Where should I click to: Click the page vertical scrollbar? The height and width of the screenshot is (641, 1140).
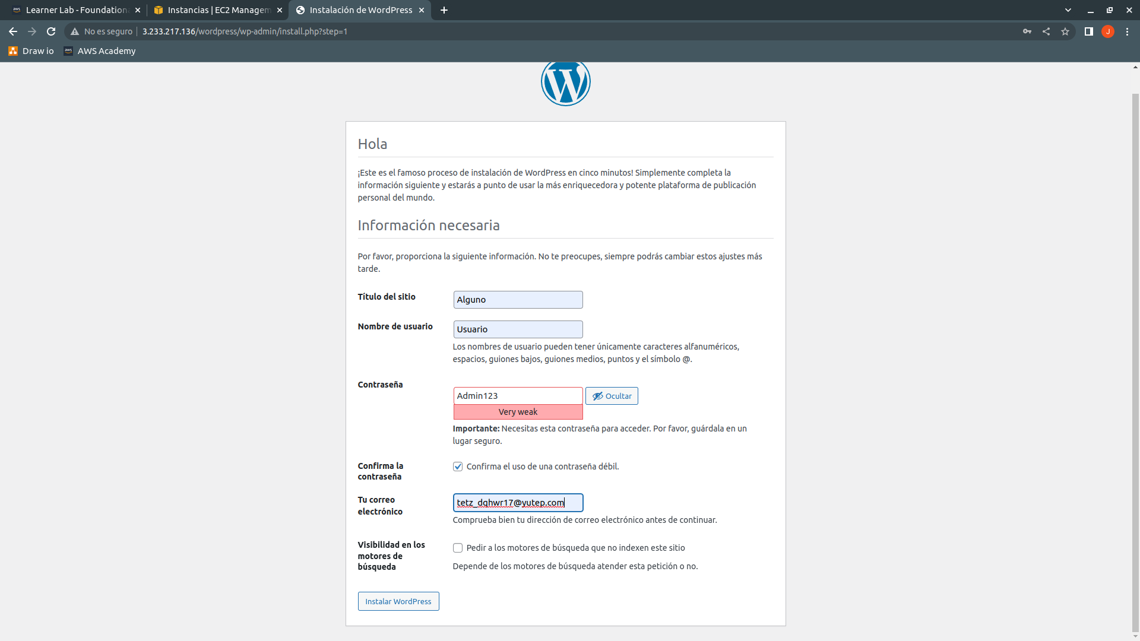click(x=1135, y=362)
